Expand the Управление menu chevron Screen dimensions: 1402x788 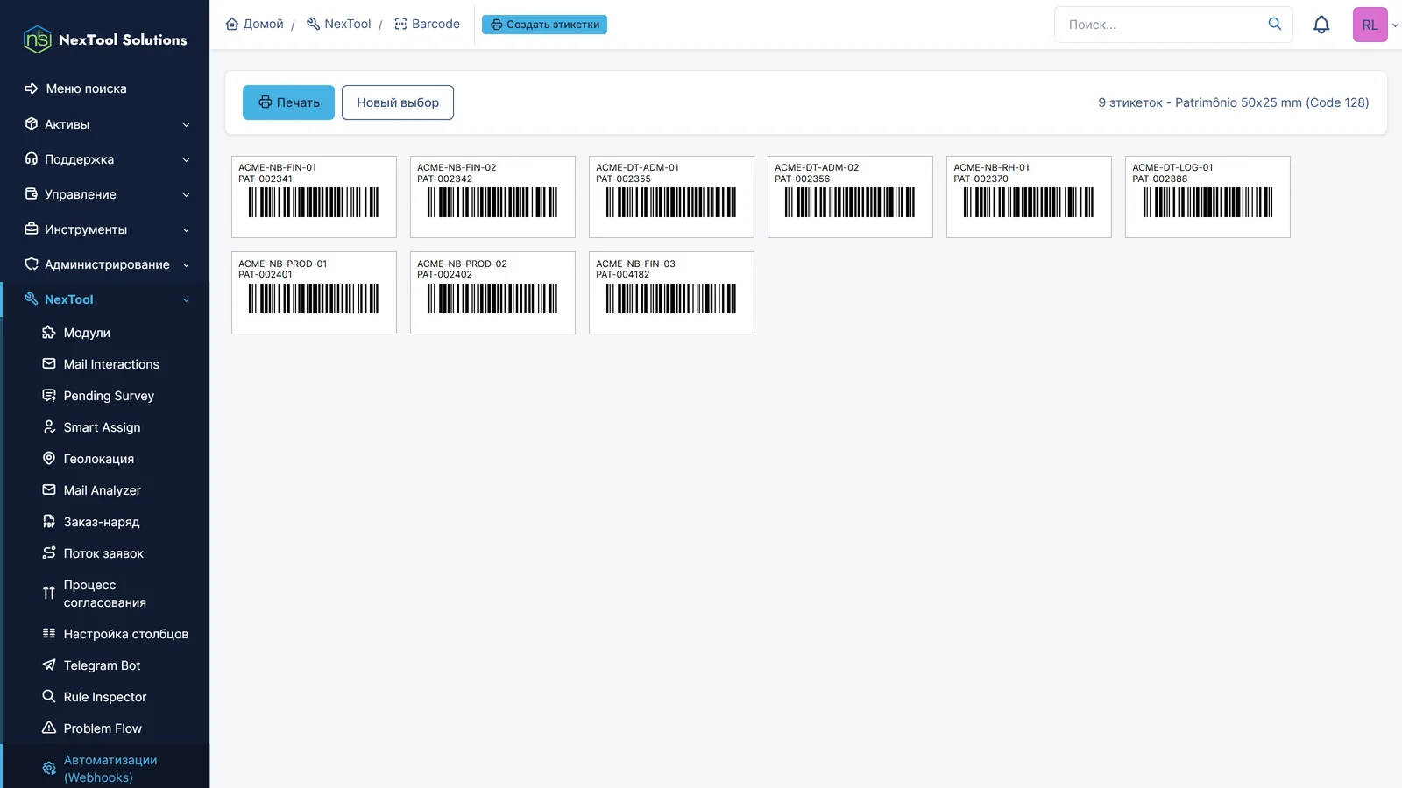pos(186,195)
